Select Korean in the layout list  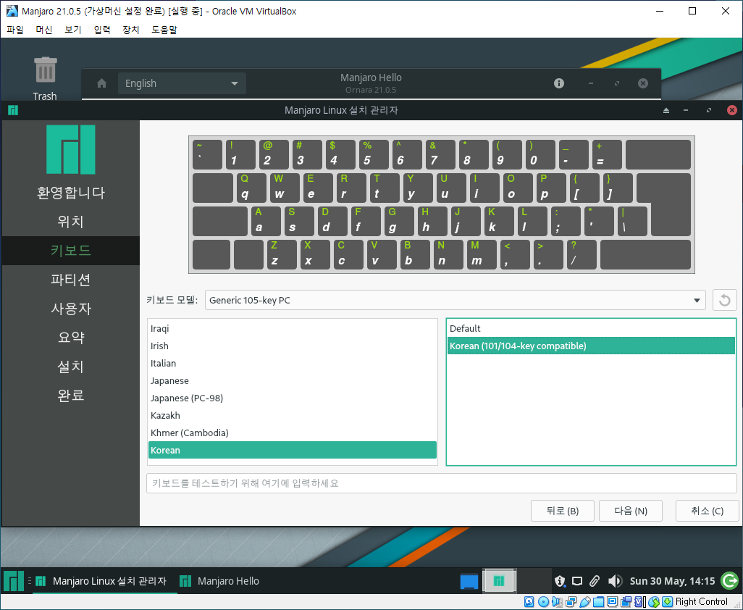point(293,451)
